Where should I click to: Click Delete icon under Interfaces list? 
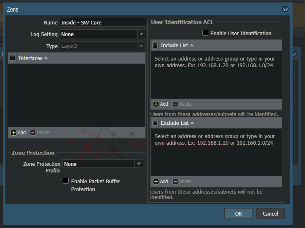pos(33,133)
